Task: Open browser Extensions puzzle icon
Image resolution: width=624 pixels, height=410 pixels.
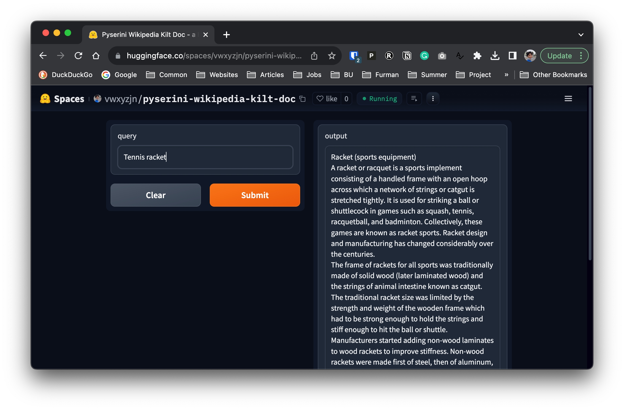Action: [477, 56]
